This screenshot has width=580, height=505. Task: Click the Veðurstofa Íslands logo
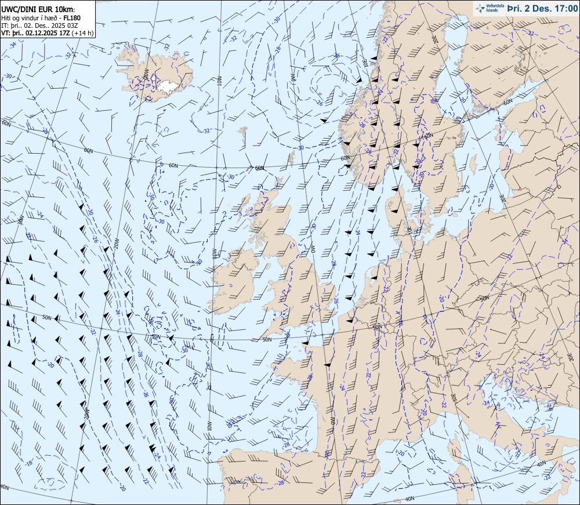488,8
